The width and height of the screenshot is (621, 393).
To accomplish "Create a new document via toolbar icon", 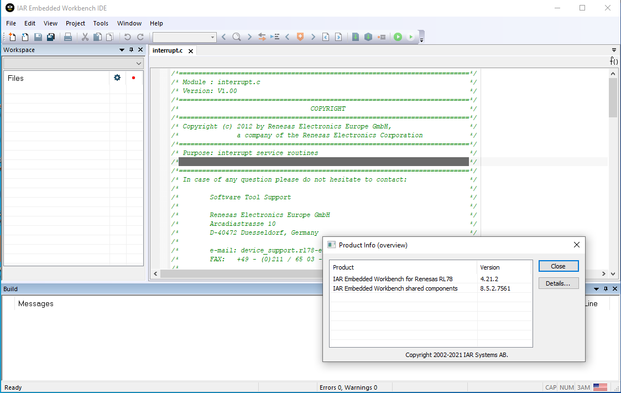I will pyautogui.click(x=12, y=37).
